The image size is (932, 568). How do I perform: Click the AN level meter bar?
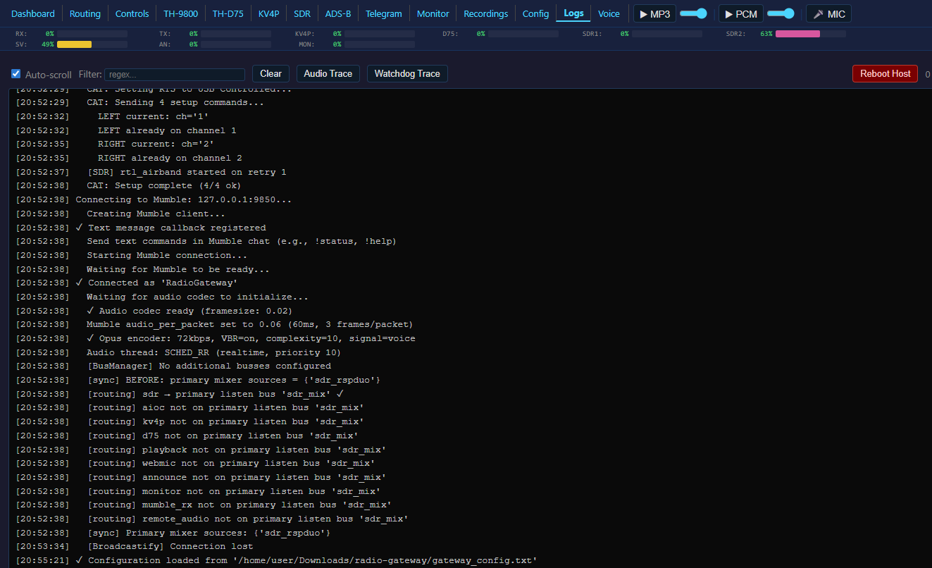pos(237,44)
